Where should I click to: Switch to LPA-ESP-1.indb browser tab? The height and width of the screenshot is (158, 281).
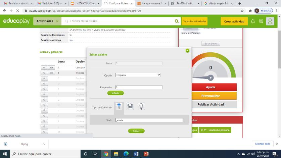point(185,3)
